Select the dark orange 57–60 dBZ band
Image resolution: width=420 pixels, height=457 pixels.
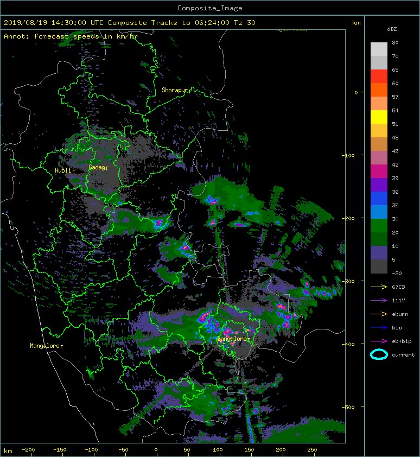(379, 90)
